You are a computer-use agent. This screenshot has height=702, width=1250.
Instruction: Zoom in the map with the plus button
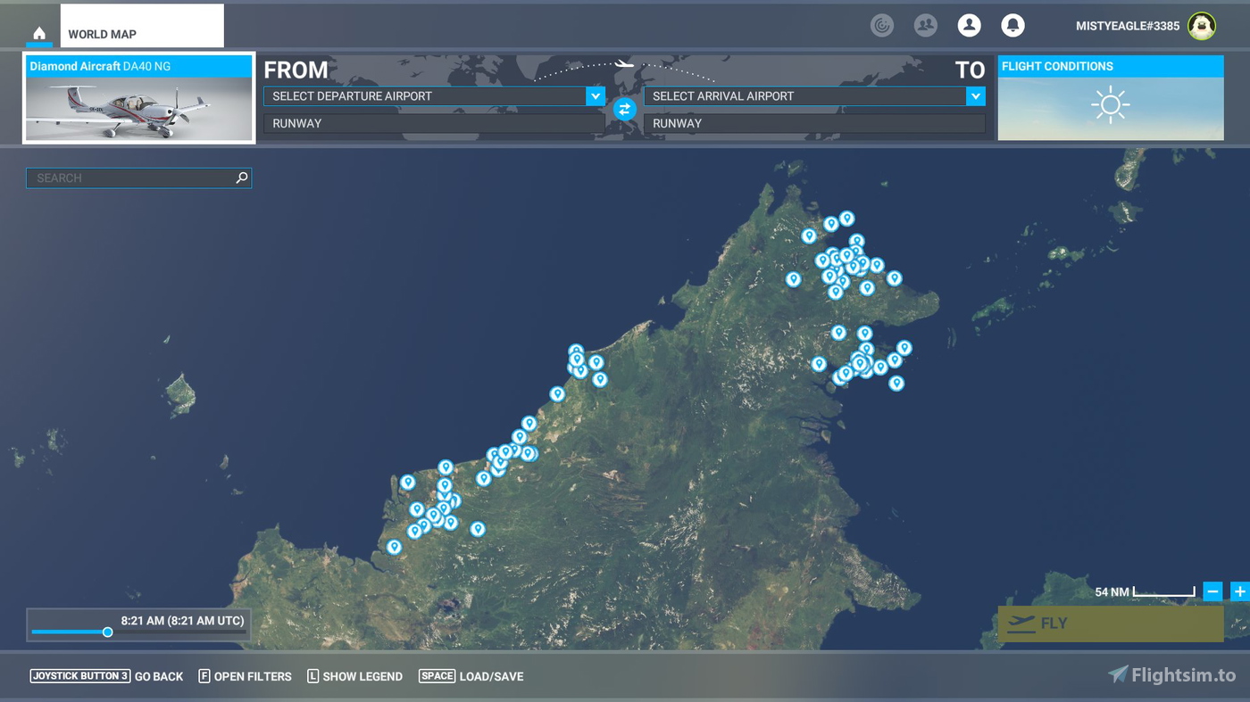[x=1239, y=591]
